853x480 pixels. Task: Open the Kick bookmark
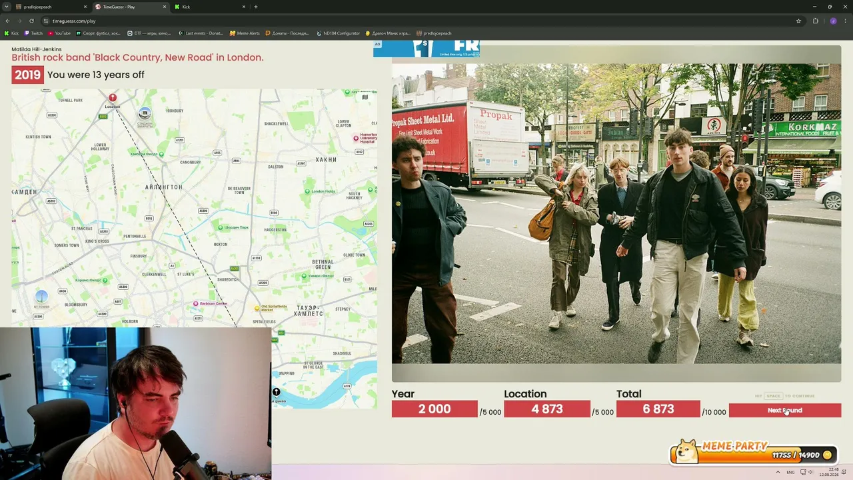point(11,33)
